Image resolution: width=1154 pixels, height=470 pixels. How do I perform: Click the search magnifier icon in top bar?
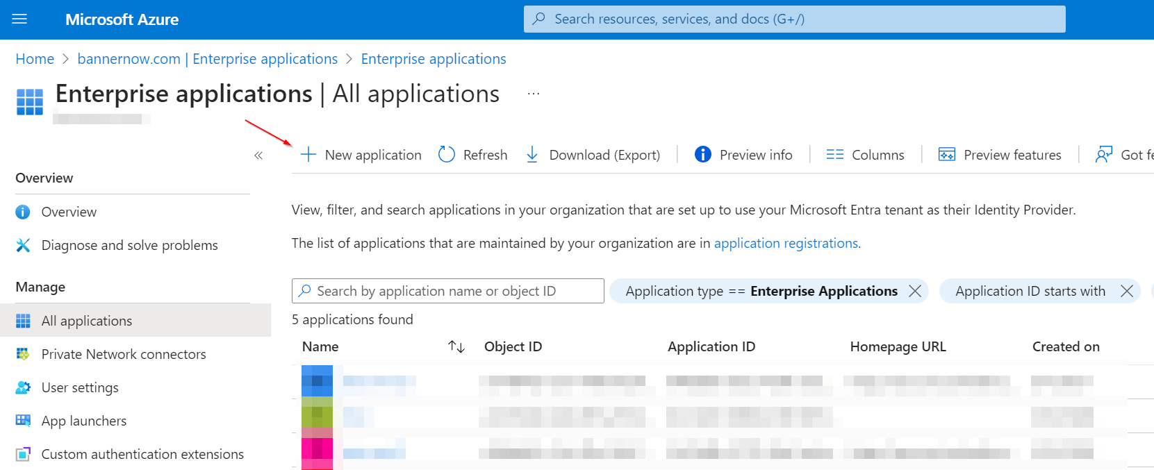[x=538, y=19]
